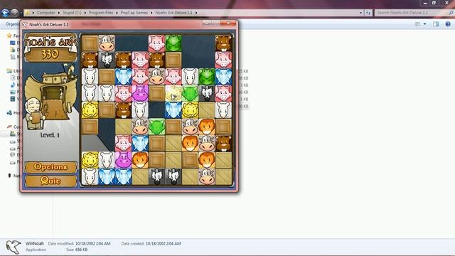Open the game's Options button
This screenshot has height=256, width=455.
pos(50,167)
